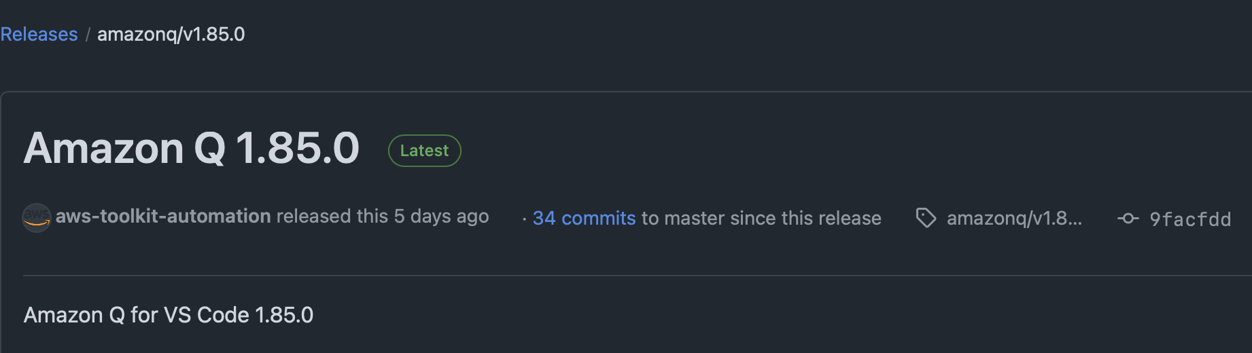The height and width of the screenshot is (353, 1252).
Task: Click the Amazon Q 1.85.0 release heading
Action: pos(191,148)
